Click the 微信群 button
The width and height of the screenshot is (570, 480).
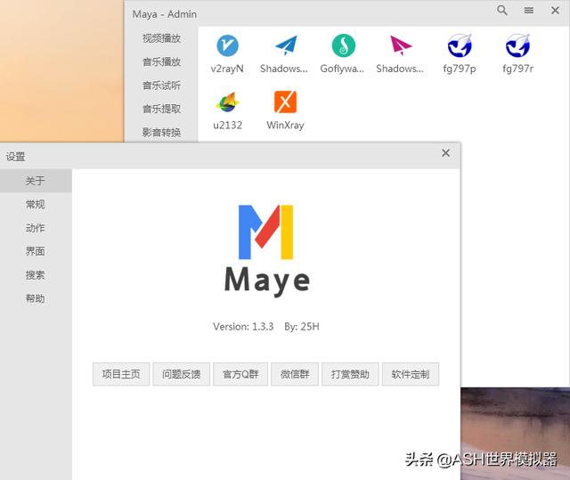pos(295,374)
